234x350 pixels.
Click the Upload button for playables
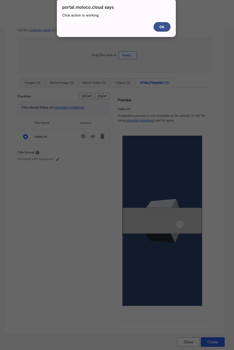(86, 96)
